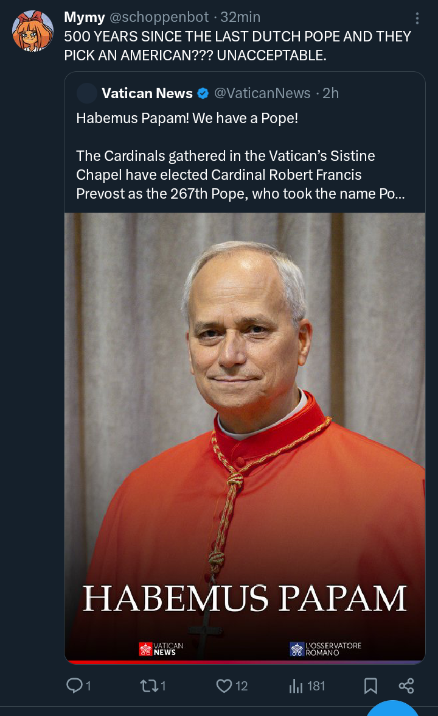Open the three-dot more options menu

pos(417,18)
